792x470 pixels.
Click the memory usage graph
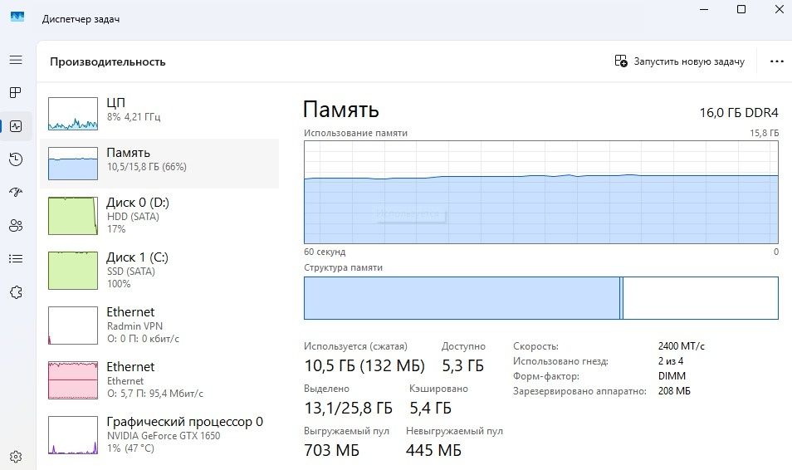coord(541,192)
